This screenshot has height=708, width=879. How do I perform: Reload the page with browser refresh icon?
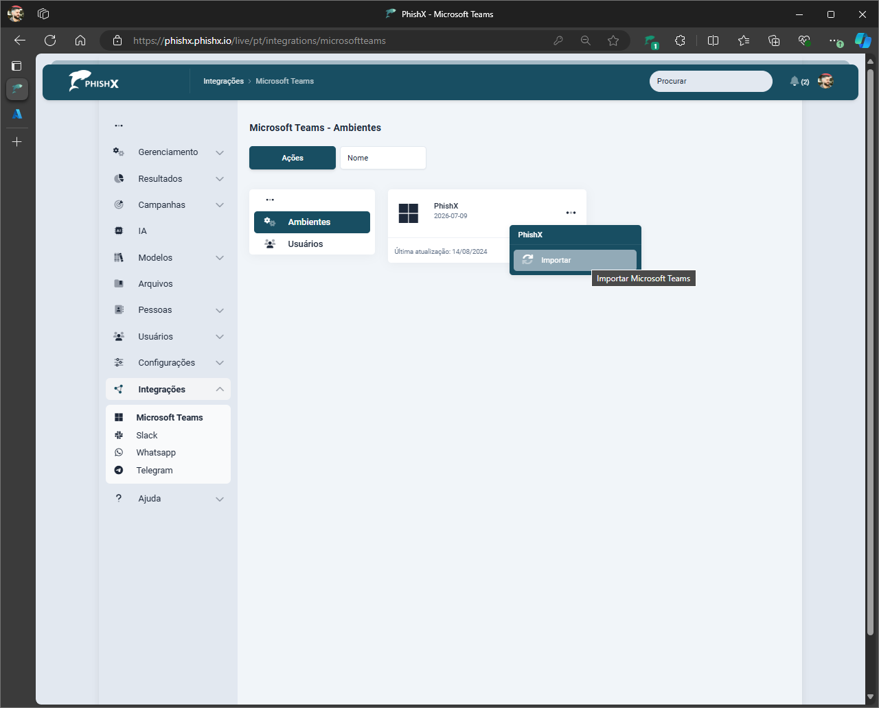point(50,40)
